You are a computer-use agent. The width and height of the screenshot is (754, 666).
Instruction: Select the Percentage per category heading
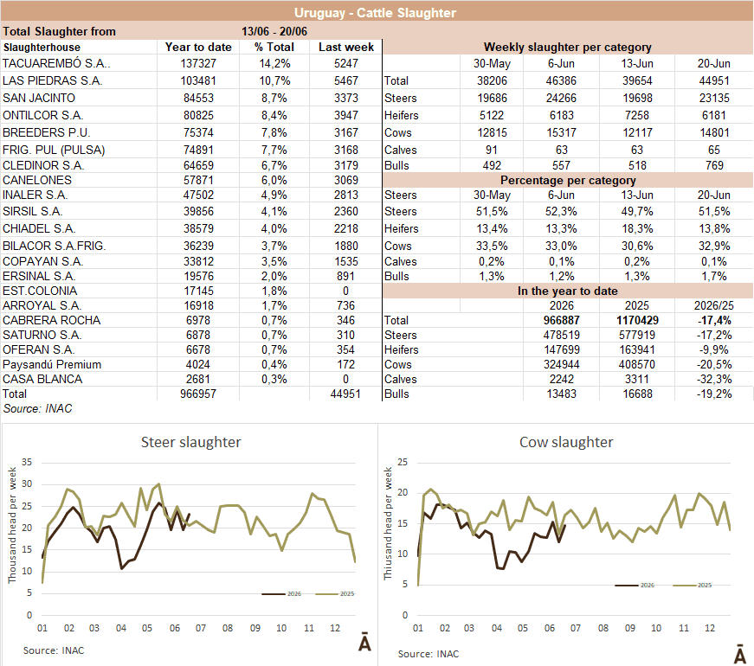coord(567,180)
